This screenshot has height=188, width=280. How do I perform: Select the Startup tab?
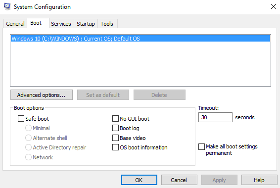tap(86, 24)
